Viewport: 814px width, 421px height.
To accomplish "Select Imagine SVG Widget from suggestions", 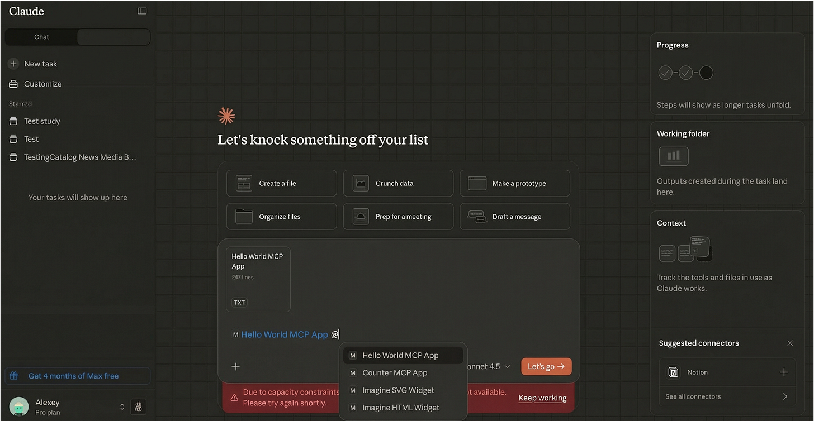I will tap(403, 390).
